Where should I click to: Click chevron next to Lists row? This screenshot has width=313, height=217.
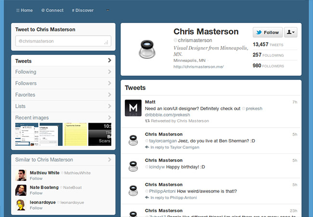tap(110, 106)
